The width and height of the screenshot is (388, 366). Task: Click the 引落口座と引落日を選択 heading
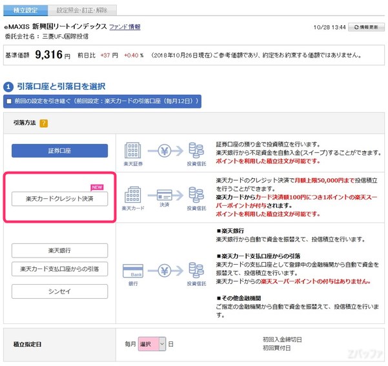click(x=61, y=86)
